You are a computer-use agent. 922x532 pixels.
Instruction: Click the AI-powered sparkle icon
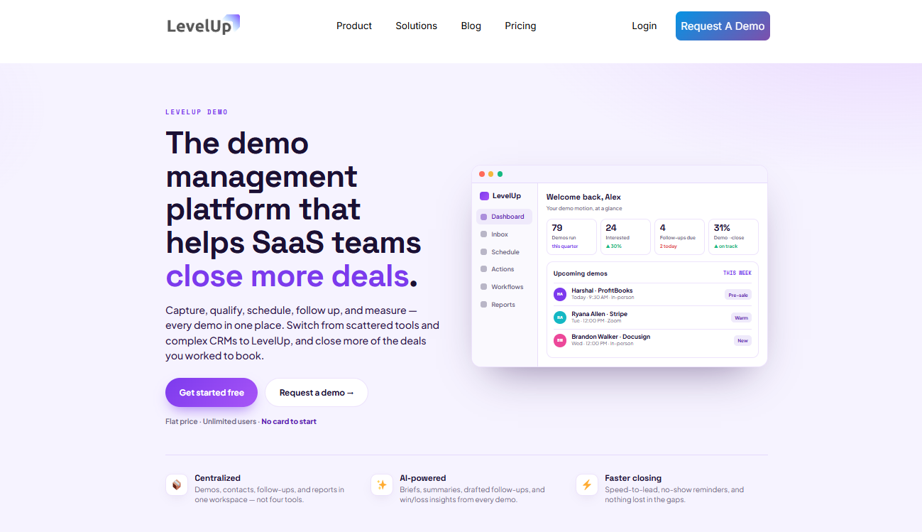coord(382,485)
